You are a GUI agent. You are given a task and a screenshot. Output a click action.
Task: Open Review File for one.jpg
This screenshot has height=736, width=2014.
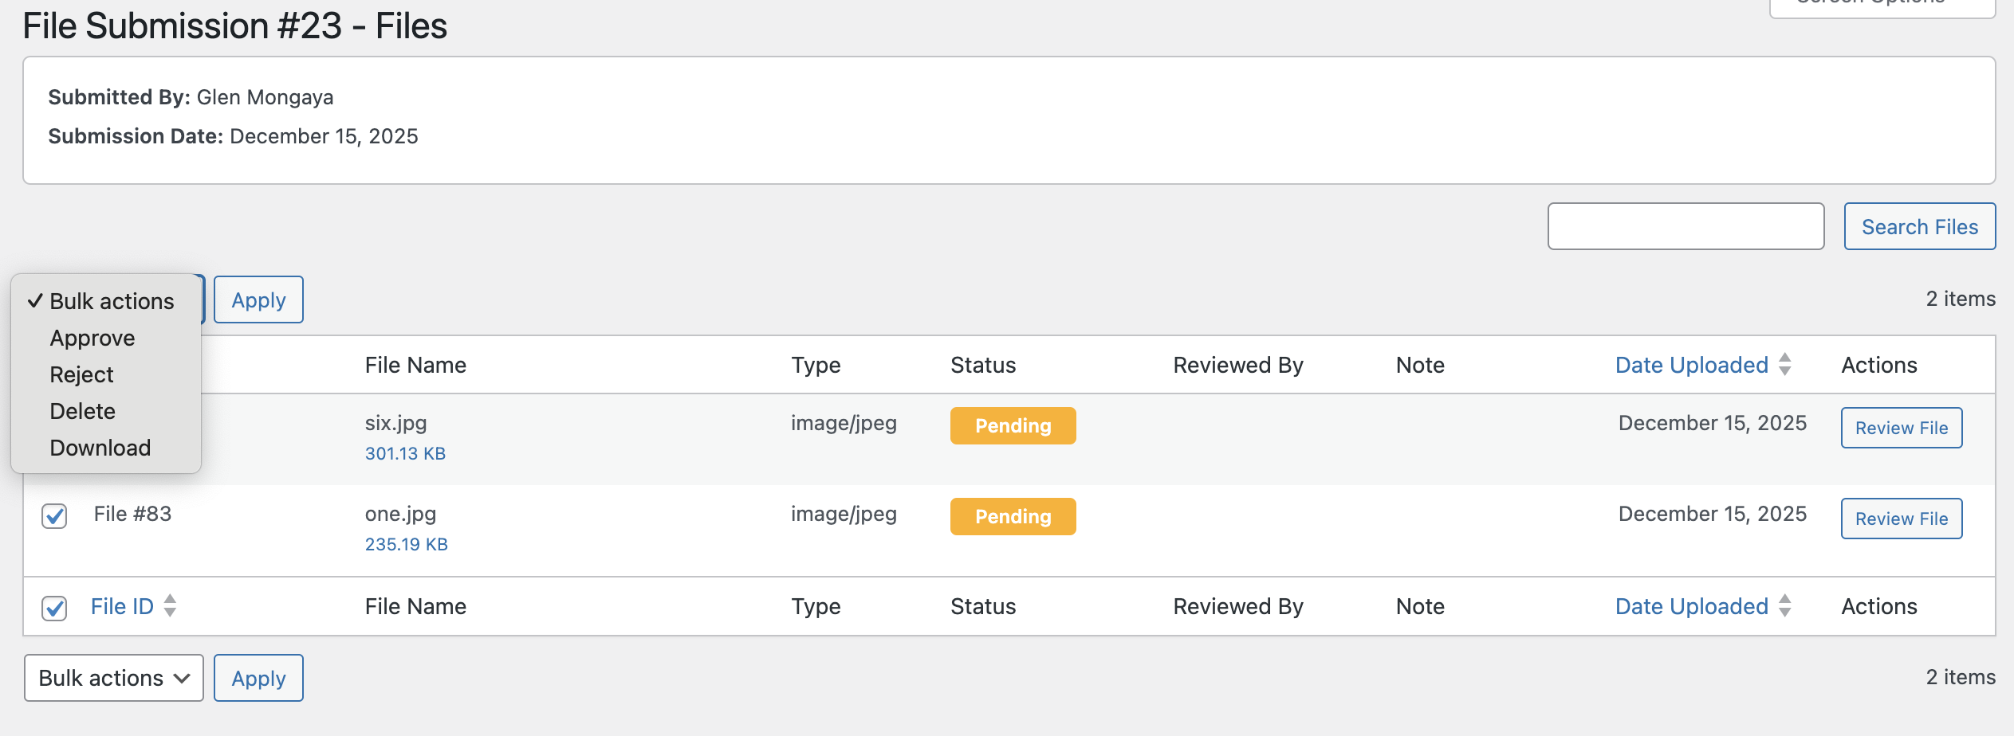[1901, 519]
